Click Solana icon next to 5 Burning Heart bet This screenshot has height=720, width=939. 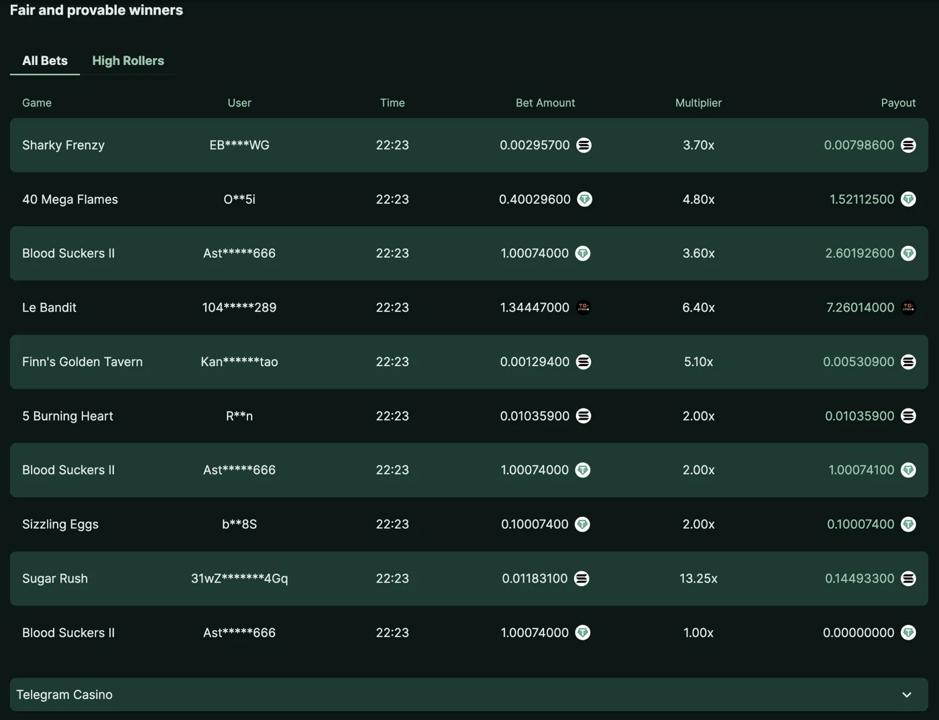tap(584, 416)
